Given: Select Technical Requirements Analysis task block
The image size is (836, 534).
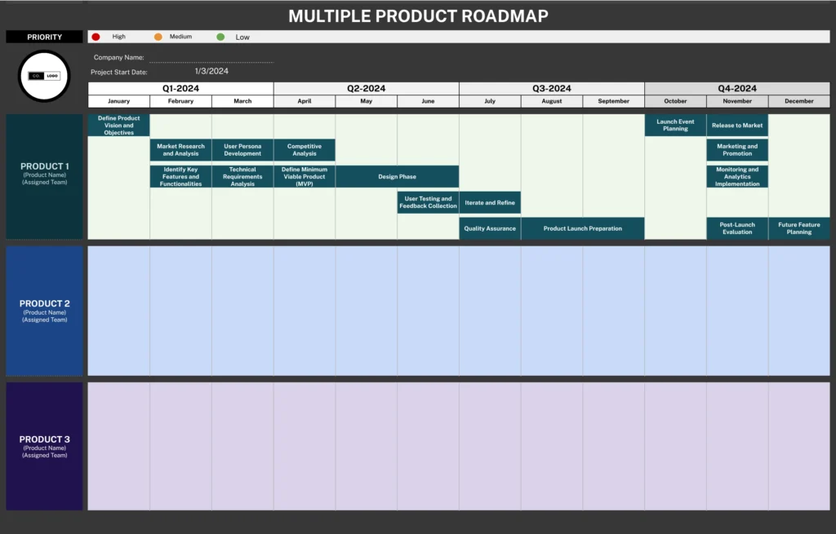Looking at the screenshot, I should tap(242, 177).
